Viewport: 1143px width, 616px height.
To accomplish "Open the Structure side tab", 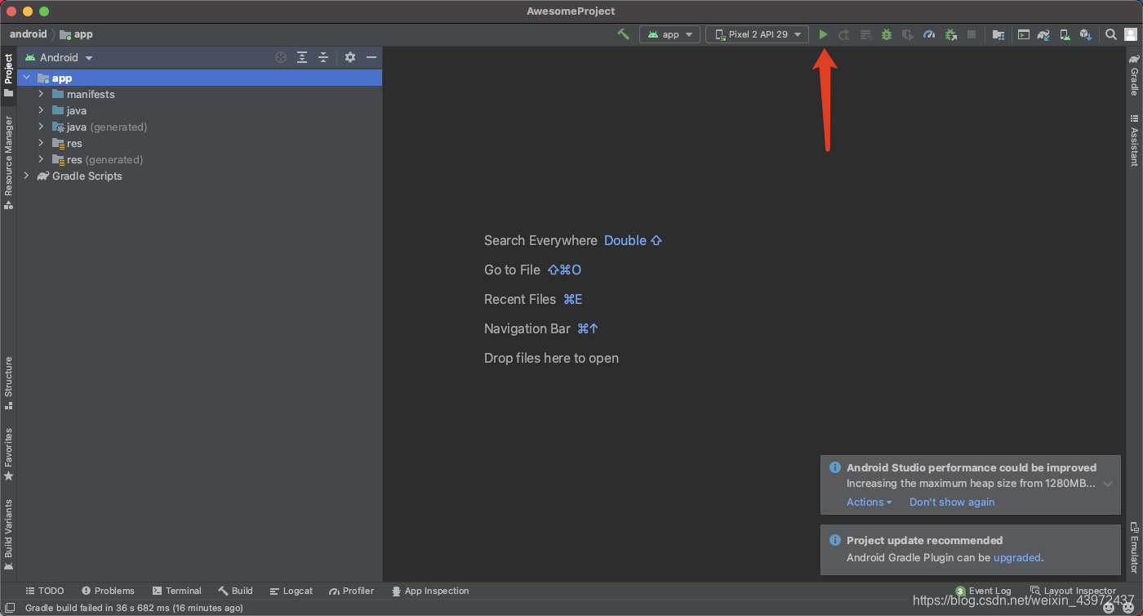I will 8,382.
